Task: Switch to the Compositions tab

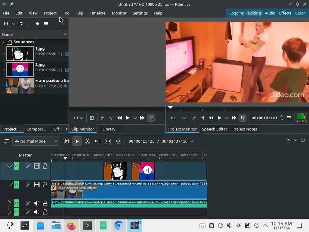Action: [36, 129]
